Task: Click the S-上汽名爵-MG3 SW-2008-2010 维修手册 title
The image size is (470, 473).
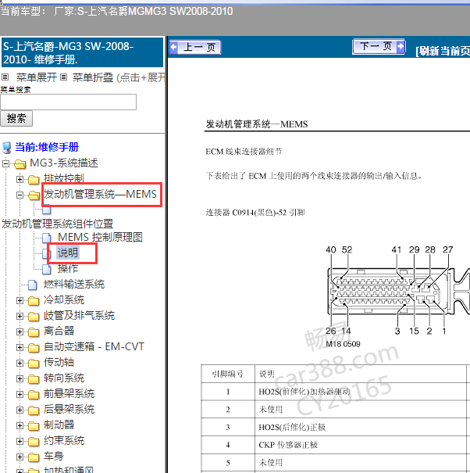Action: [x=82, y=53]
